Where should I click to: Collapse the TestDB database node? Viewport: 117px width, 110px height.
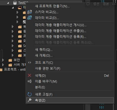(x=8, y=3)
